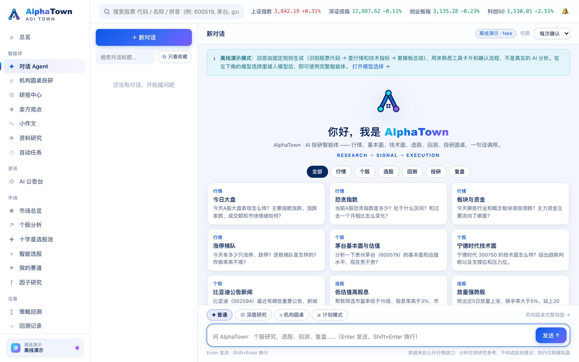579x362 pixels.
Task: Open the notification bell
Action: point(565,11)
